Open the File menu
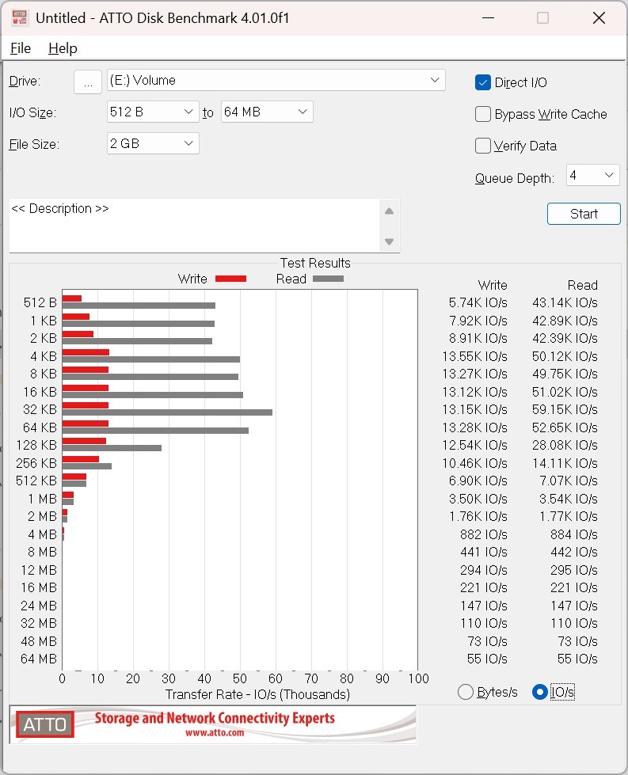Viewport: 628px width, 775px height. (x=21, y=48)
